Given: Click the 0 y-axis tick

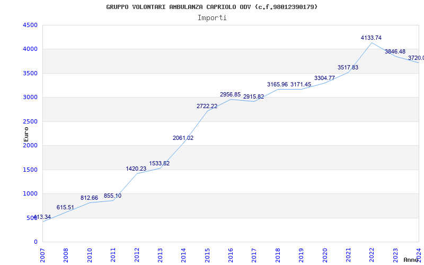Looking at the screenshot, I should click(x=36, y=242).
